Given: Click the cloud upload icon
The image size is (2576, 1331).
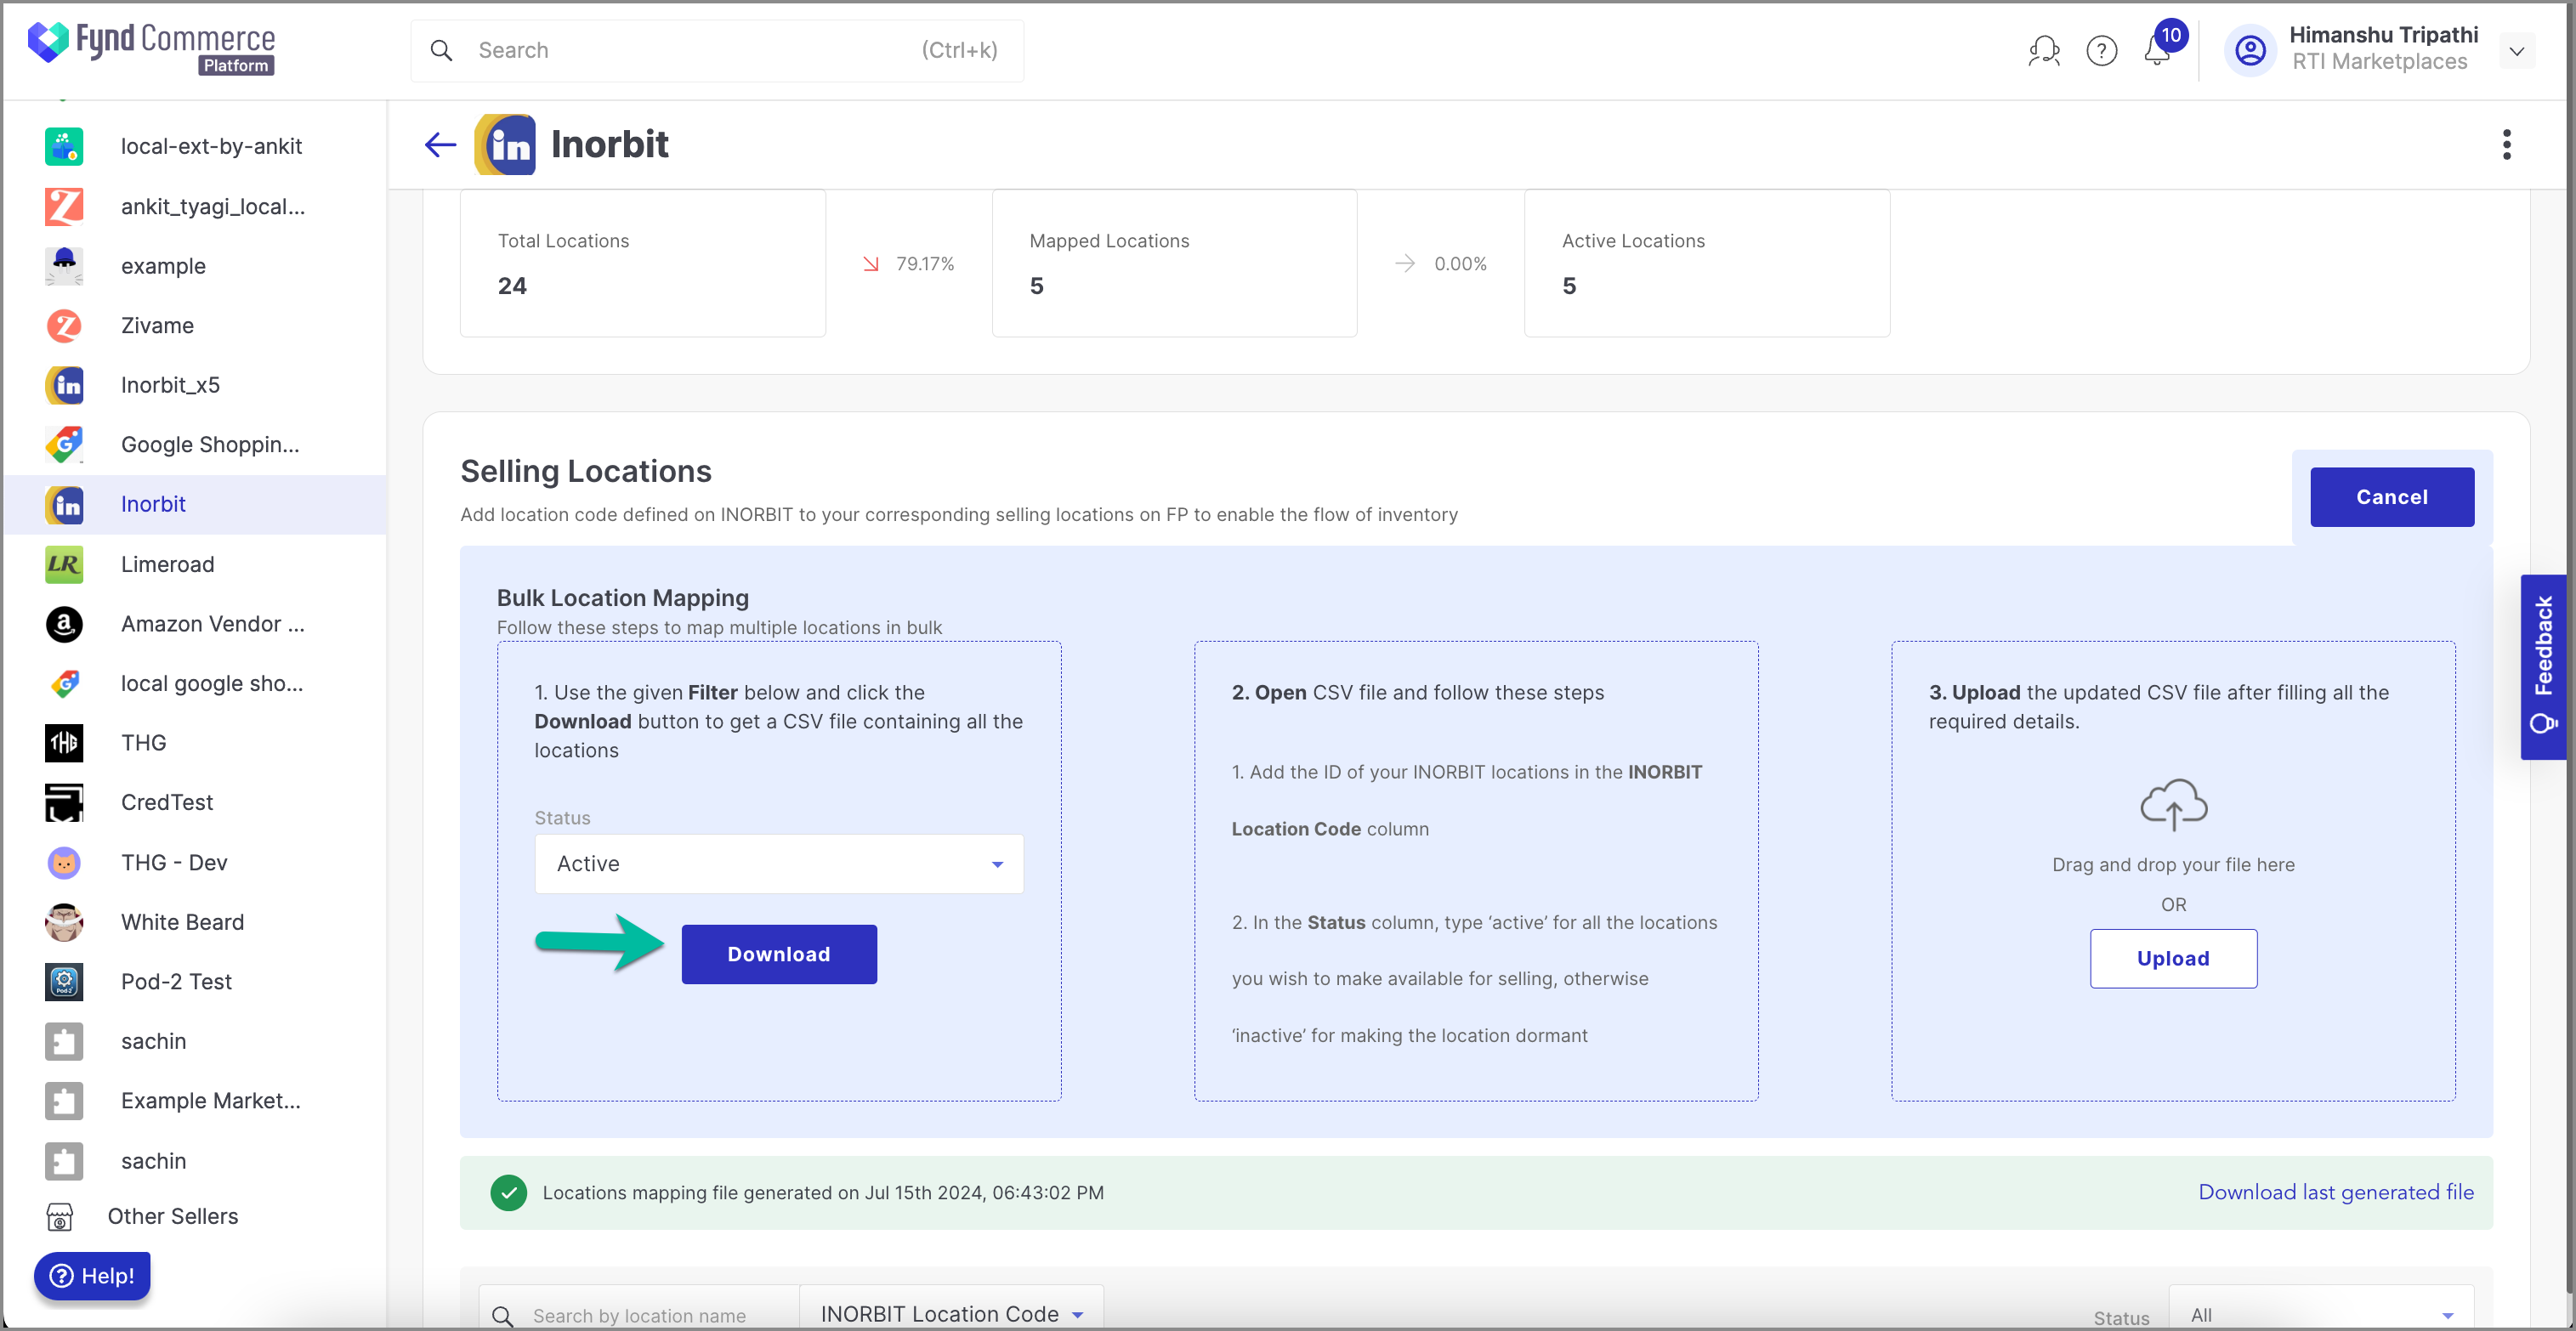Looking at the screenshot, I should pos(2173,805).
